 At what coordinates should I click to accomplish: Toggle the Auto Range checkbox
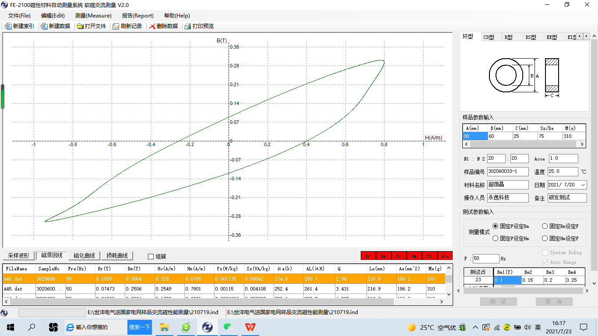click(545, 262)
